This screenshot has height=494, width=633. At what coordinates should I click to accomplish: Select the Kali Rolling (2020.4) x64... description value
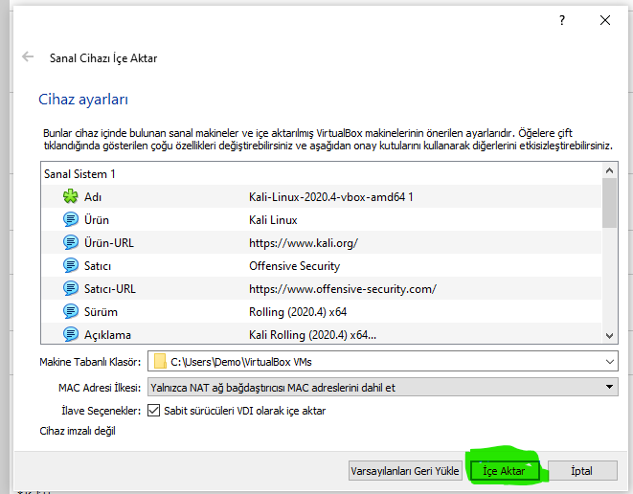(x=312, y=334)
